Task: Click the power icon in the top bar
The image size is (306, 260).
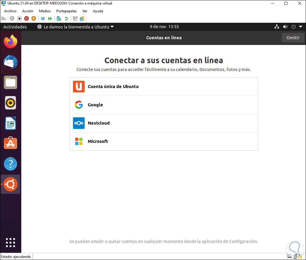Action: (x=293, y=27)
